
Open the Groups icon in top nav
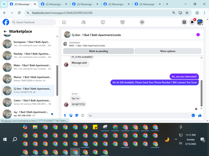coord(142,22)
